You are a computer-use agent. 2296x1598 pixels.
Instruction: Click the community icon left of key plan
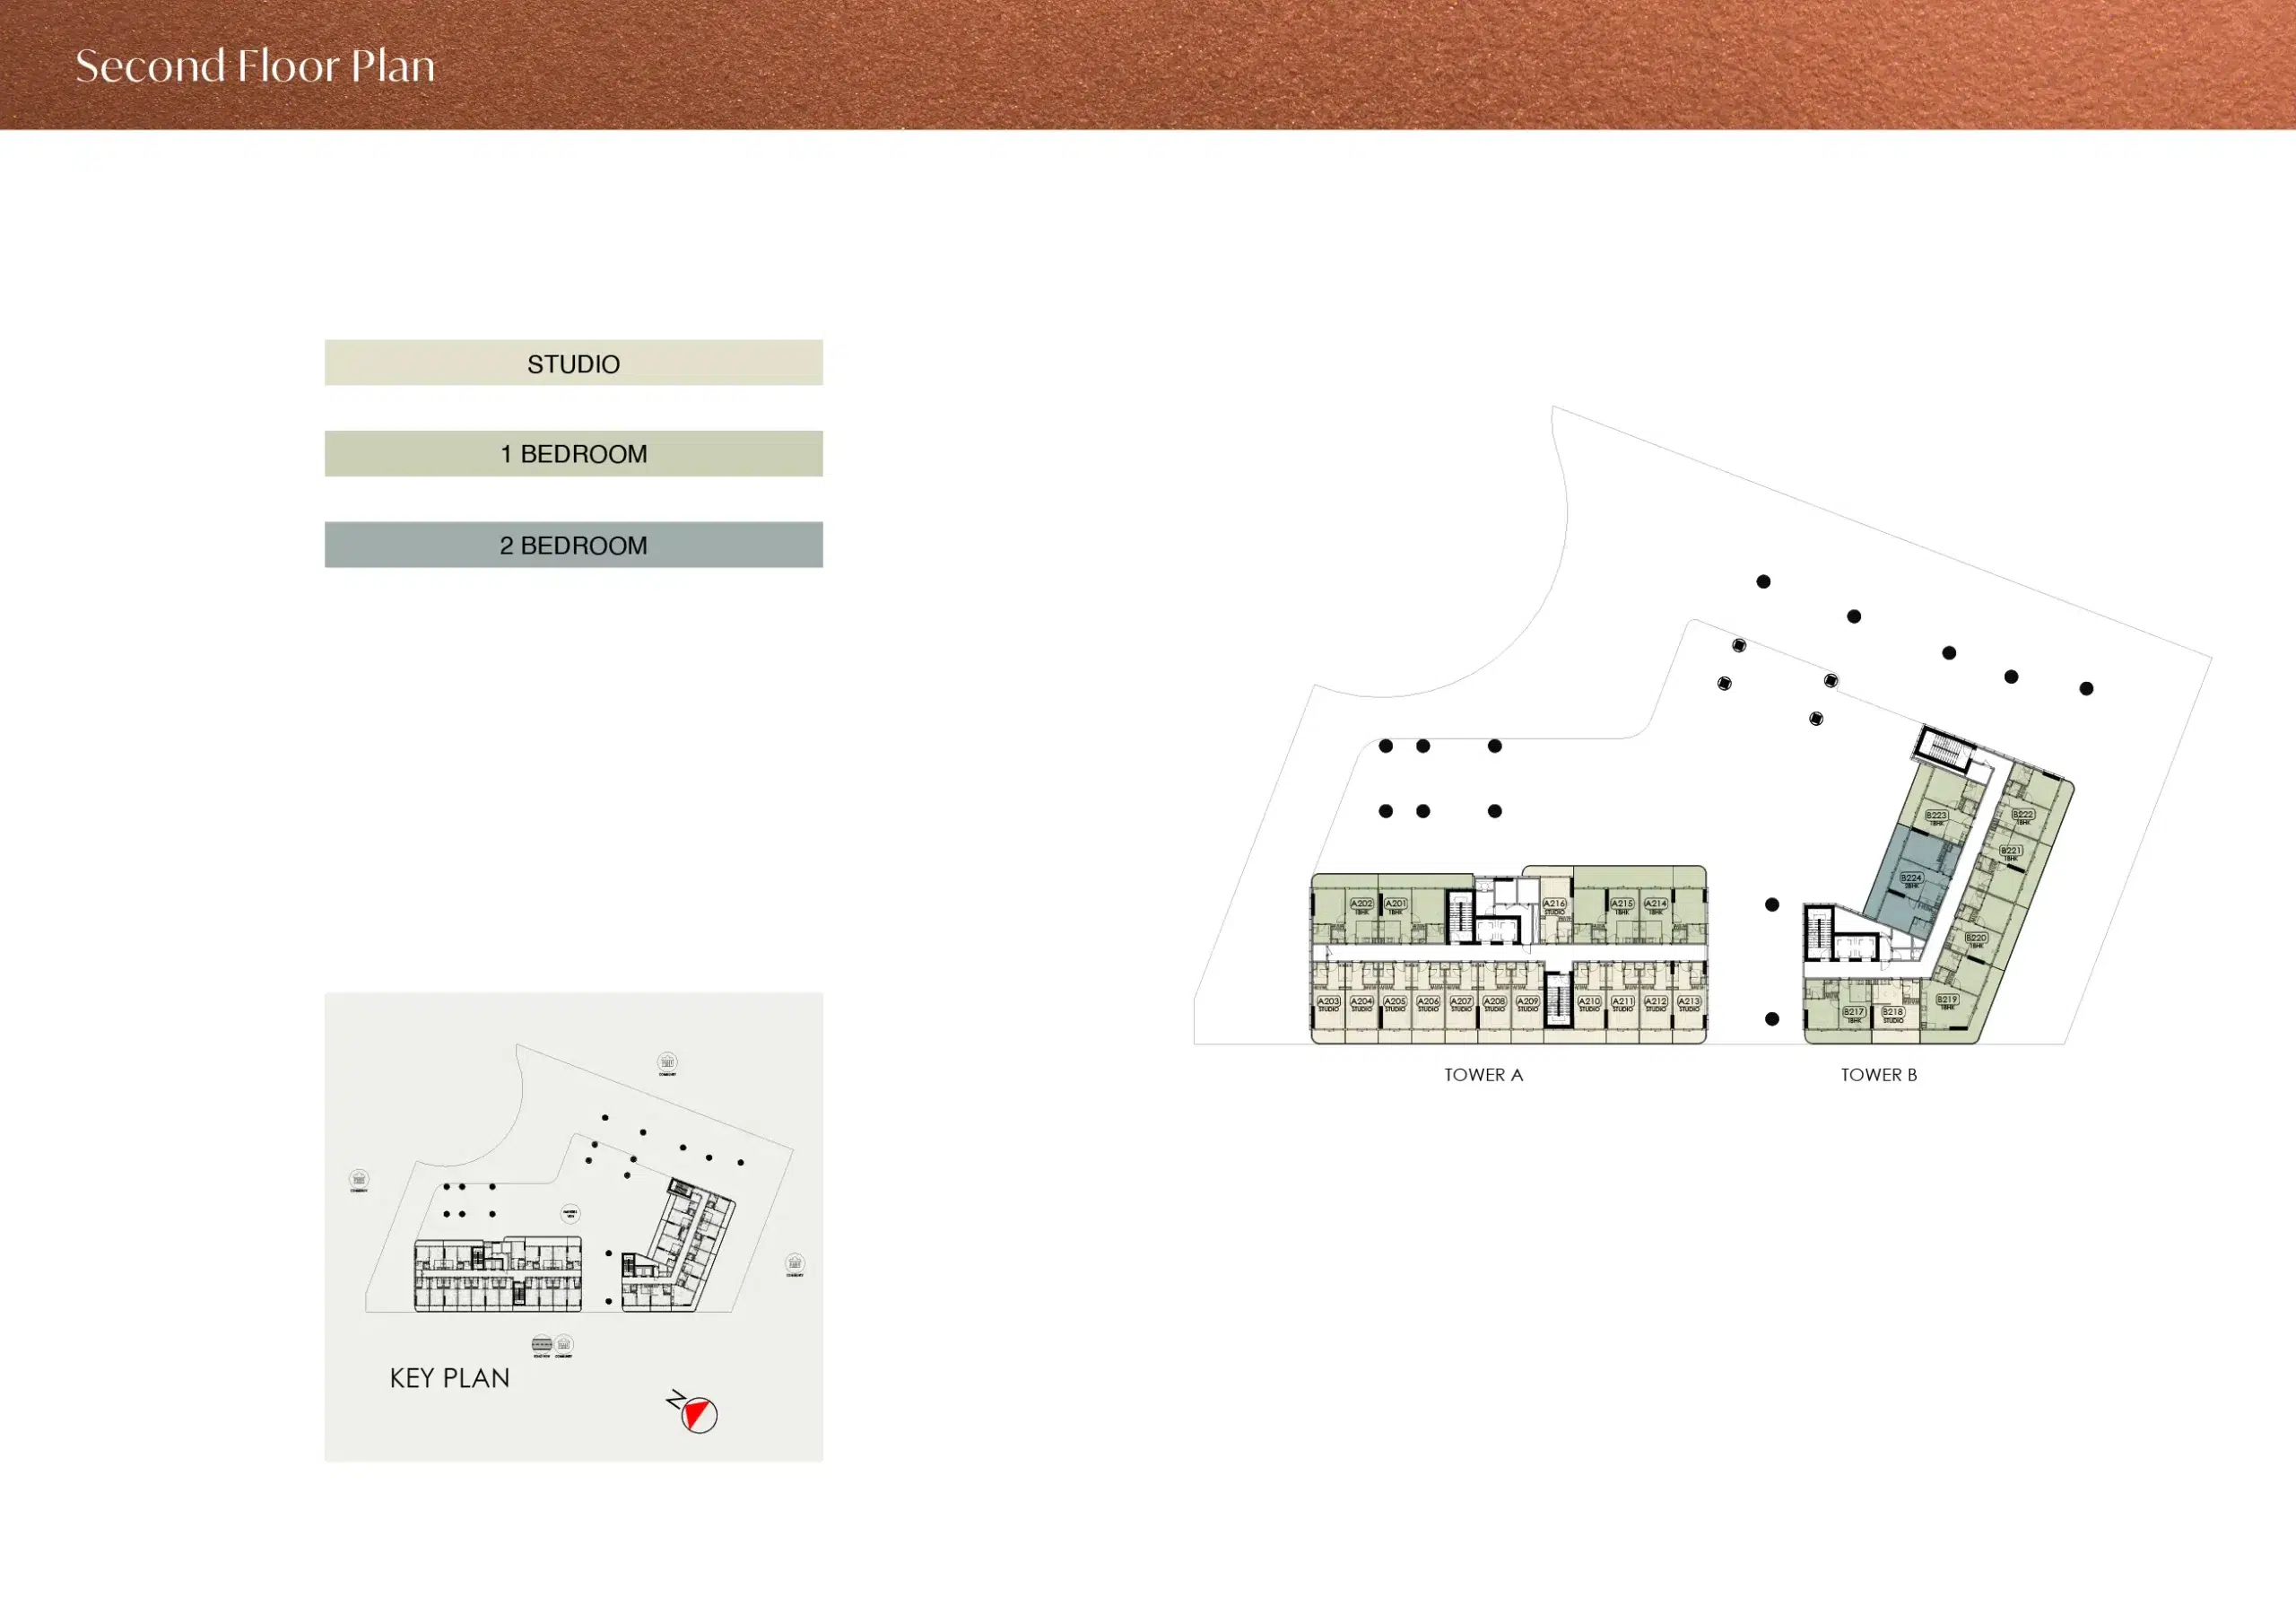pos(359,1179)
